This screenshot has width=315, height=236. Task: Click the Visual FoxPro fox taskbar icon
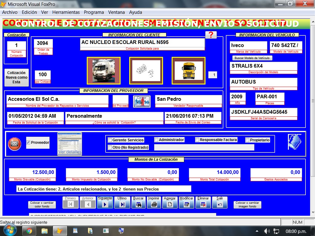[60, 231]
